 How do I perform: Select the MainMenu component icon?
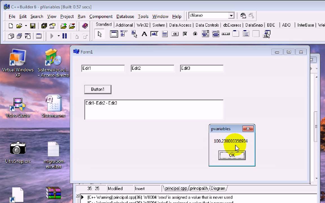click(x=124, y=34)
